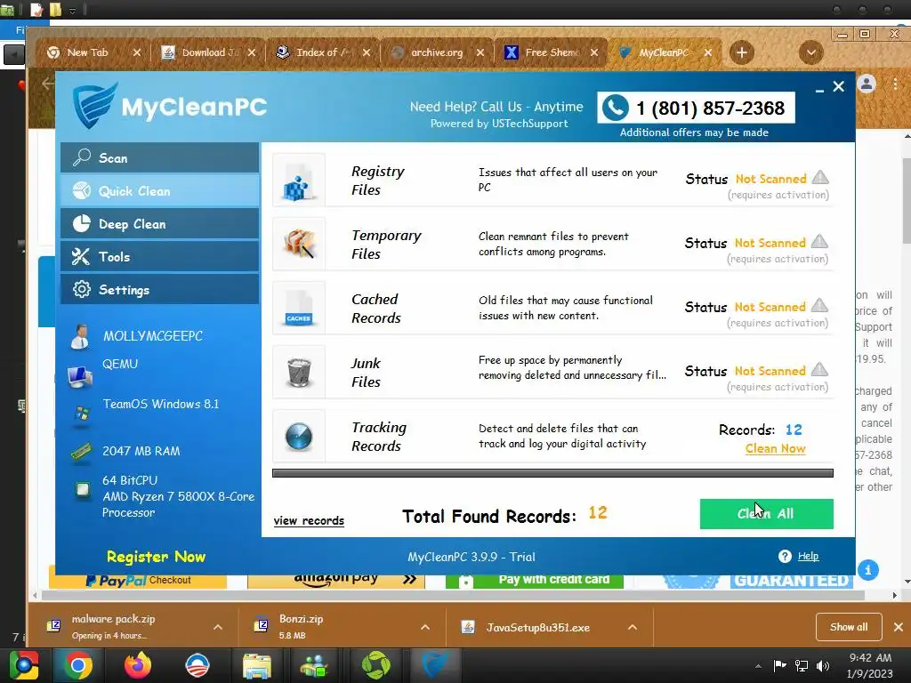
Task: Open the view records link
Action: pos(309,521)
